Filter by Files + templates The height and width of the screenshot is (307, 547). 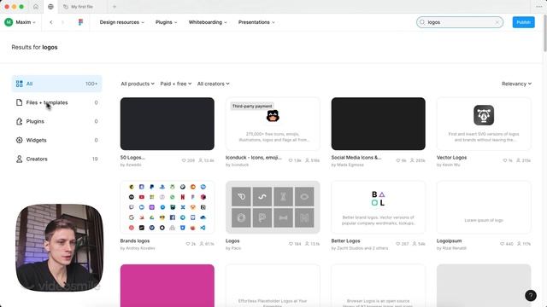click(57, 102)
